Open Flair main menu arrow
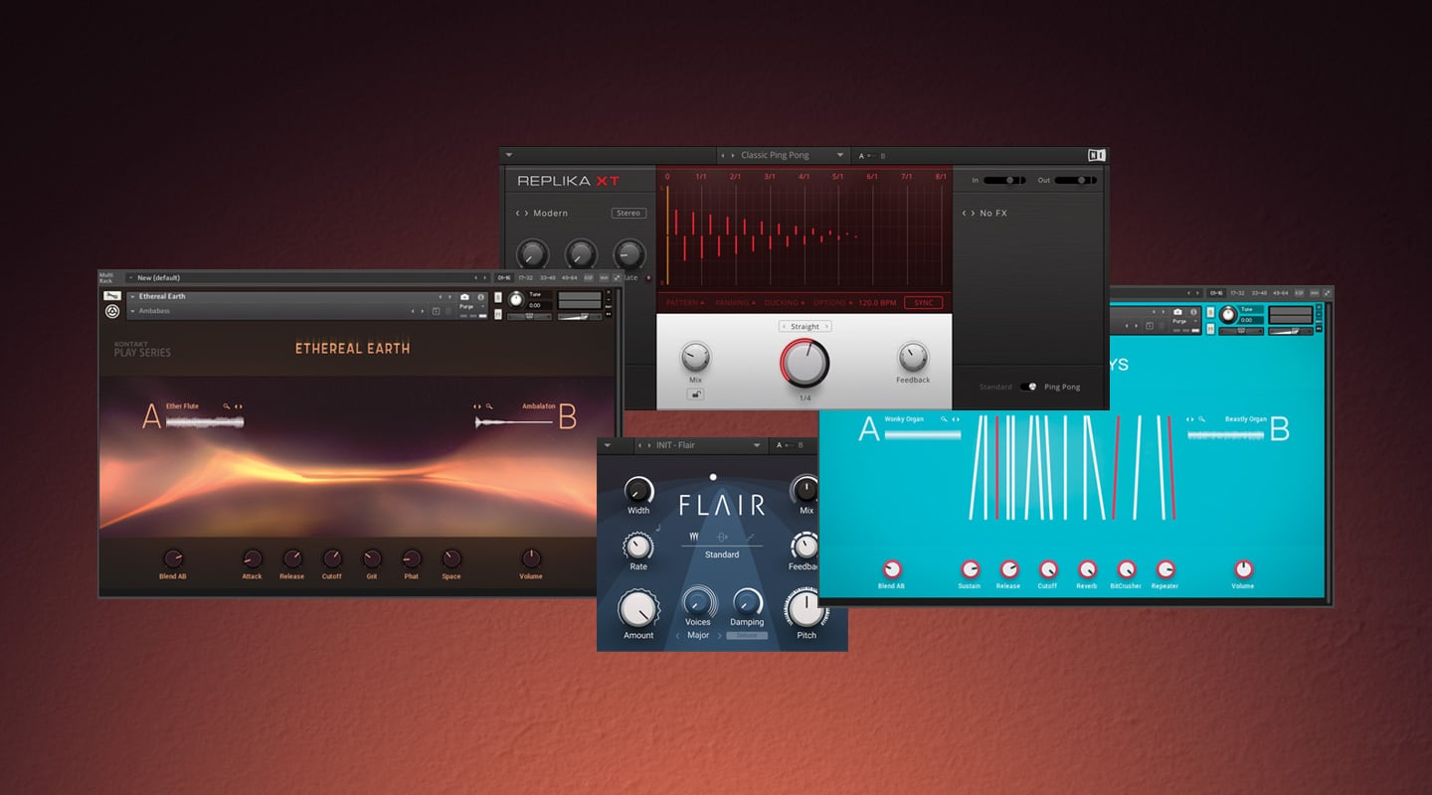The height and width of the screenshot is (795, 1432). click(x=608, y=445)
